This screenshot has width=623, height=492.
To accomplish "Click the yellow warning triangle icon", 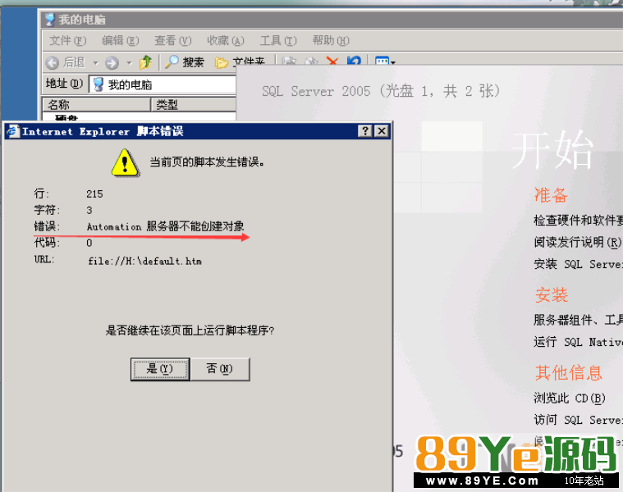I will point(125,162).
